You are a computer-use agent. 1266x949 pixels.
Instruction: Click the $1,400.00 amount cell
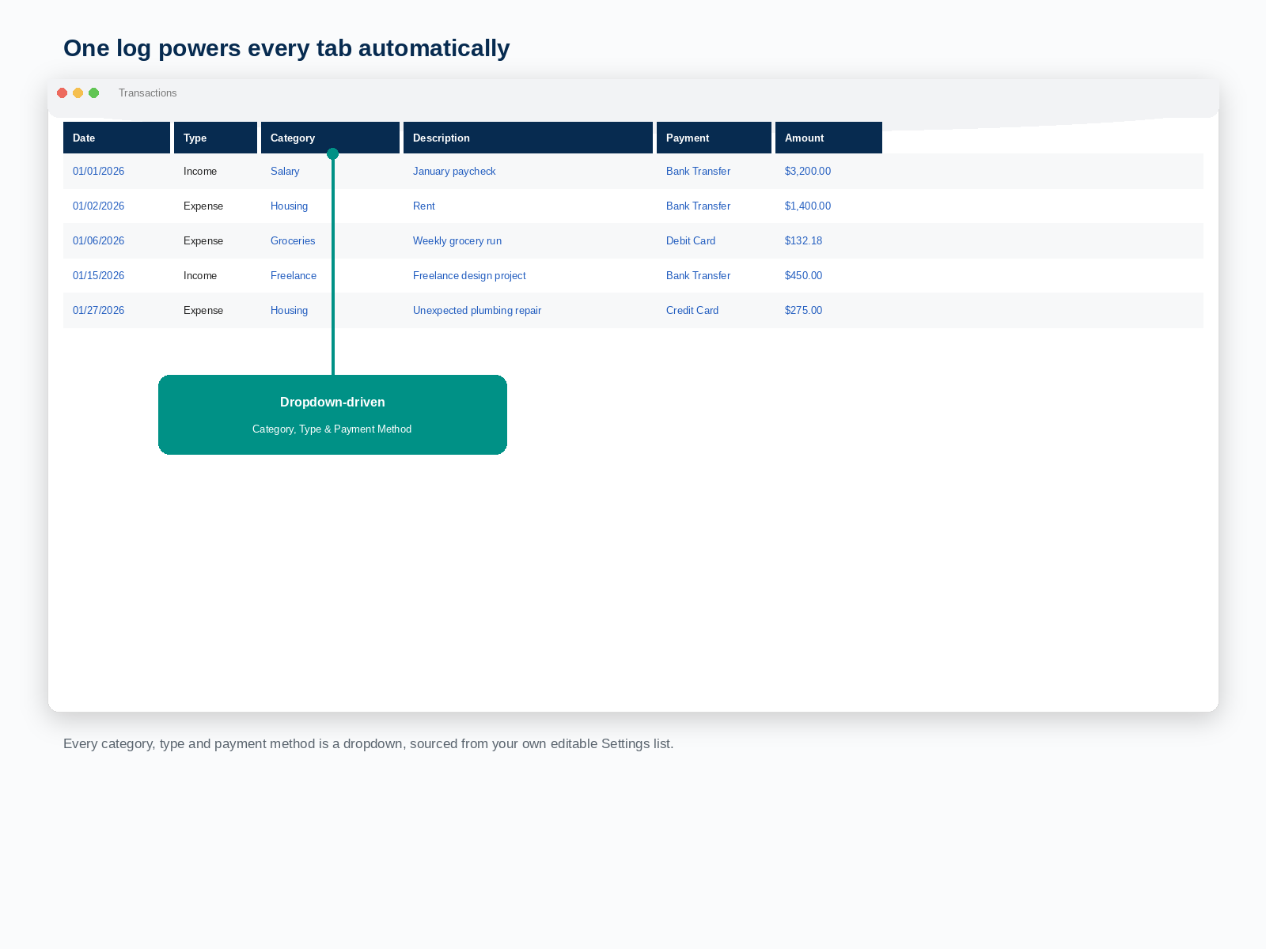(808, 206)
